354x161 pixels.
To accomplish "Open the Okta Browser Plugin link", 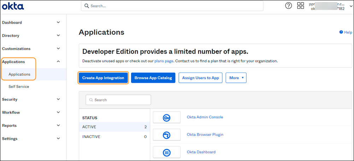I will click(205, 135).
